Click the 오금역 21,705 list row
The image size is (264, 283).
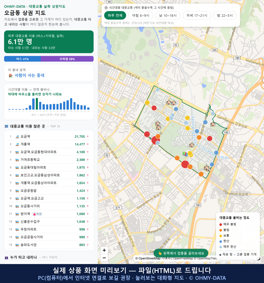(49, 137)
